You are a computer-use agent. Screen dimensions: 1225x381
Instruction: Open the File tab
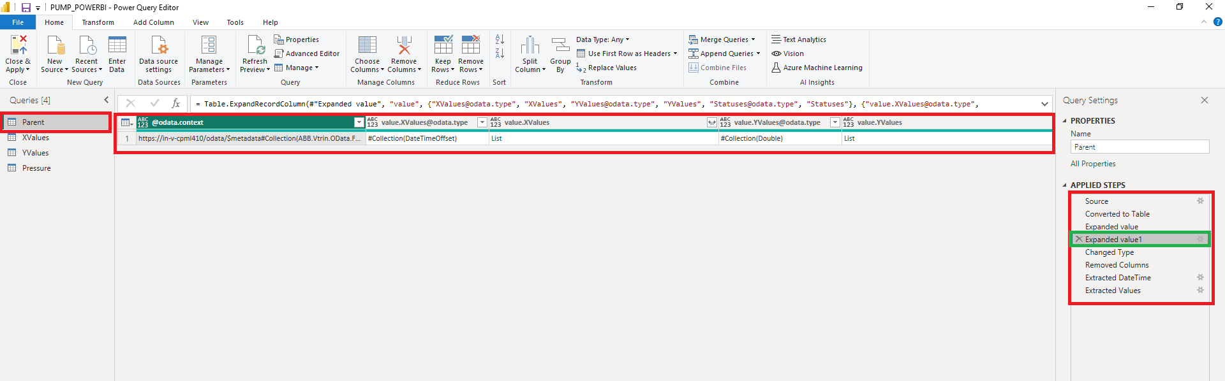(18, 22)
